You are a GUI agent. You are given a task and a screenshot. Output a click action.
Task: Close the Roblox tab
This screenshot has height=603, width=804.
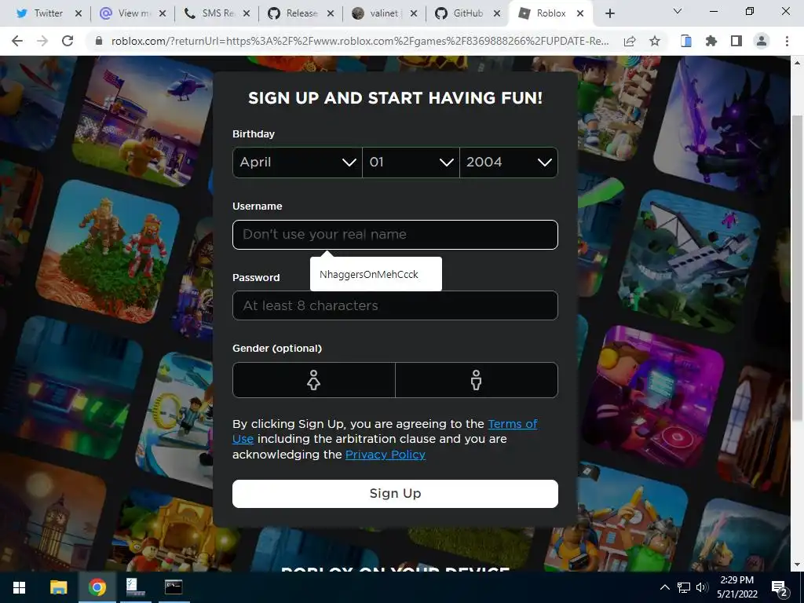580,13
